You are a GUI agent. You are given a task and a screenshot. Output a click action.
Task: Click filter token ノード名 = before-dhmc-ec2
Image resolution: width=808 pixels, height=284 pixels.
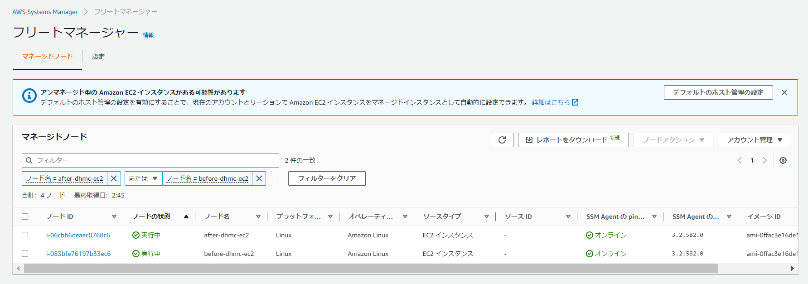[x=208, y=178]
